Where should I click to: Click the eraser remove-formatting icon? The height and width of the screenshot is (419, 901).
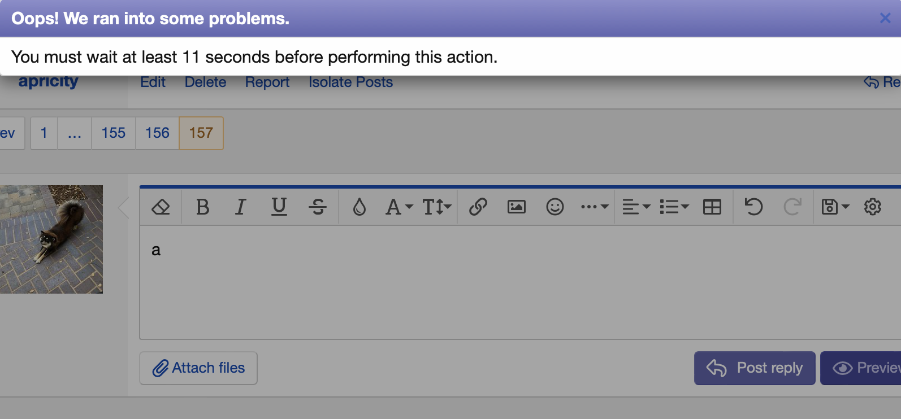(161, 207)
